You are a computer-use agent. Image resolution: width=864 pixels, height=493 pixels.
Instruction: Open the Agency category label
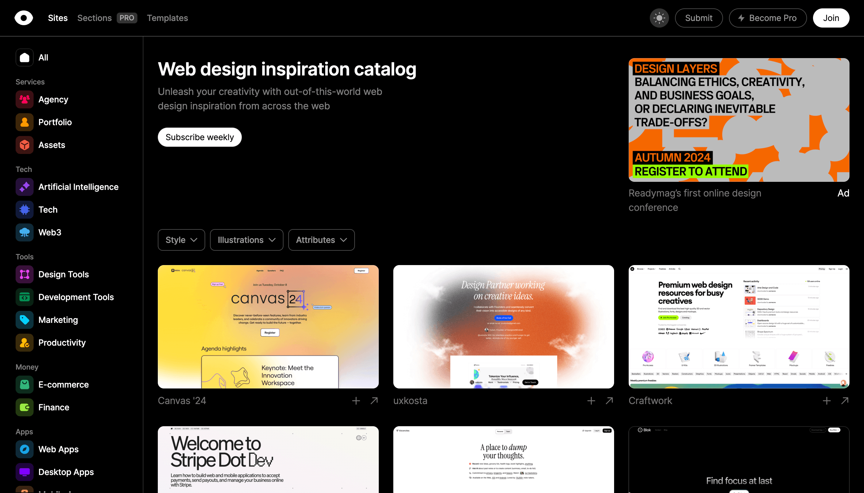[x=53, y=99]
